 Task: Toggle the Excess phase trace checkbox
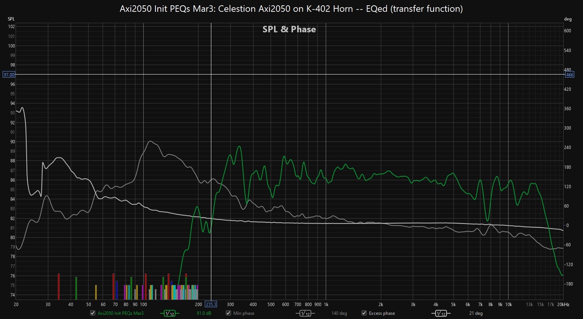coord(364,313)
